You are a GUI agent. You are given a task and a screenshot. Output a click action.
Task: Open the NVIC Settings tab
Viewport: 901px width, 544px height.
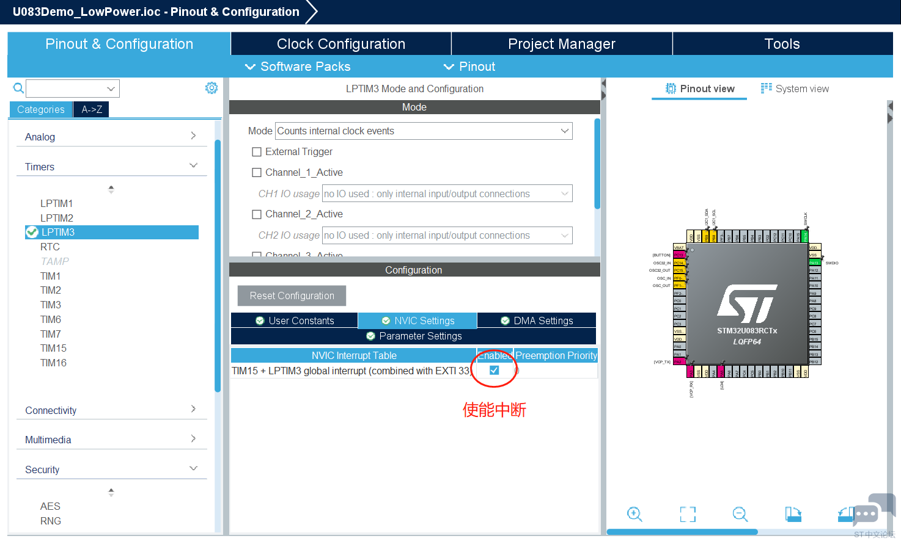(417, 321)
